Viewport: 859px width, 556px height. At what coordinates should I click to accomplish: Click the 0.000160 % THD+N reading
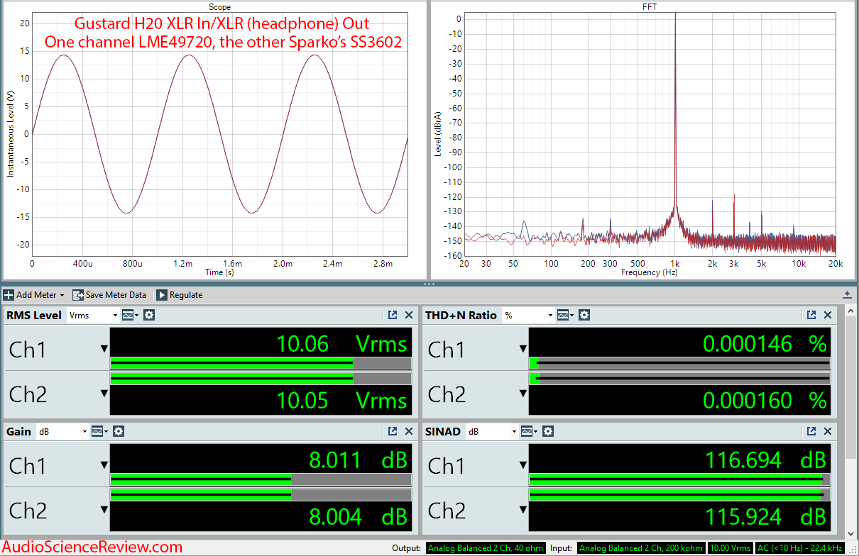(x=765, y=401)
